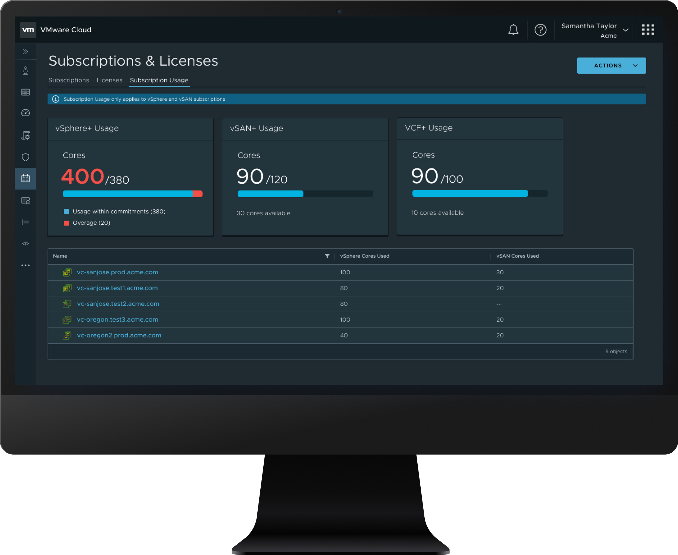Image resolution: width=678 pixels, height=555 pixels.
Task: Show more sidebar items via ellipsis
Action: (25, 265)
